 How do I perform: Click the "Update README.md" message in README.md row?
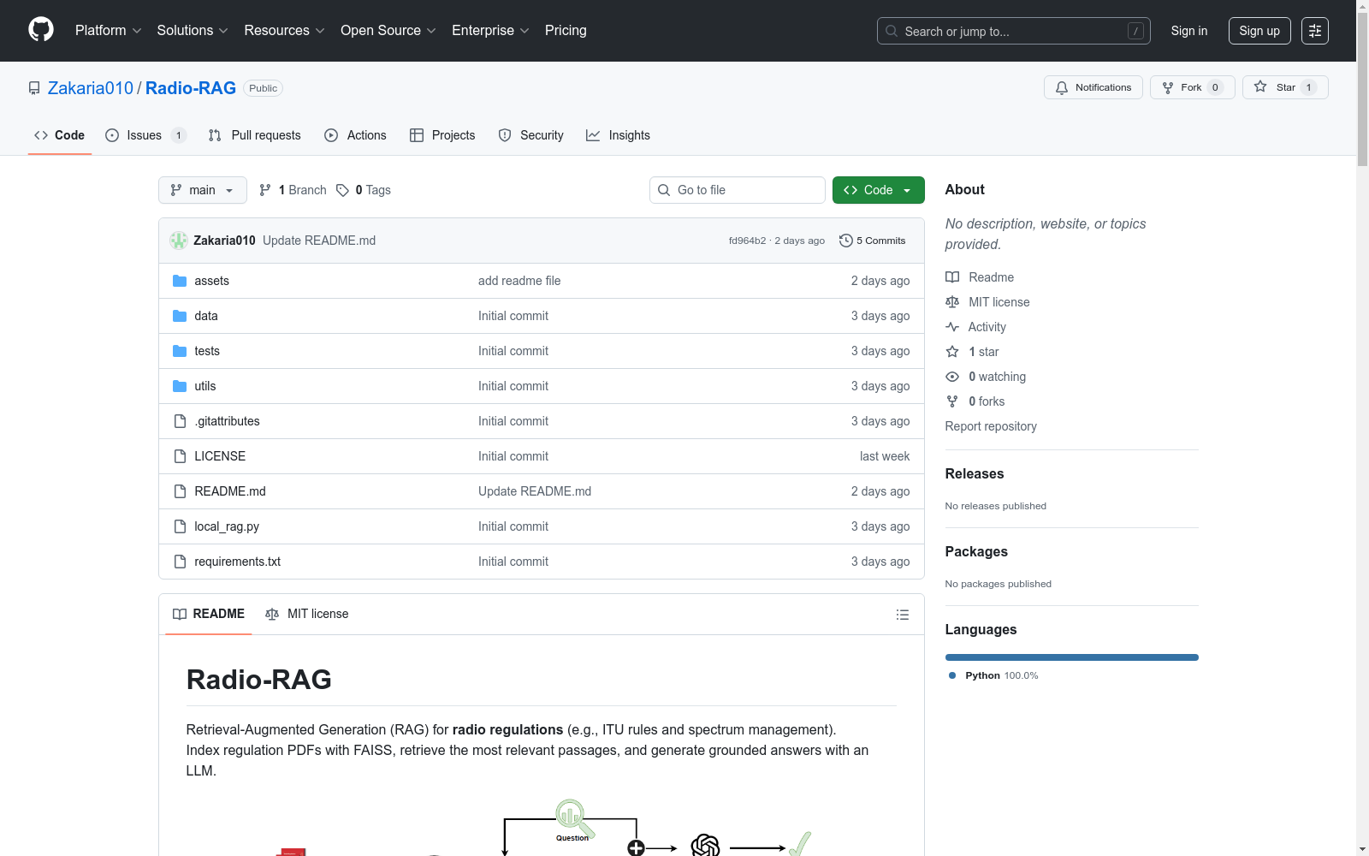(535, 491)
